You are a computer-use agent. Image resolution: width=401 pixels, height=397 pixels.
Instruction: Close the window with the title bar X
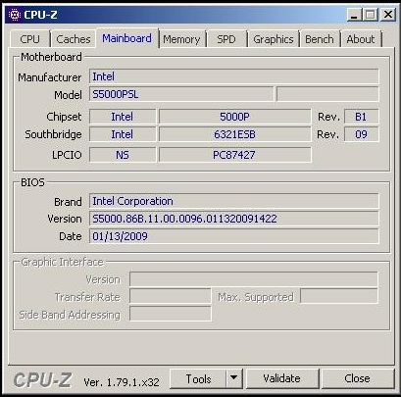[388, 15]
